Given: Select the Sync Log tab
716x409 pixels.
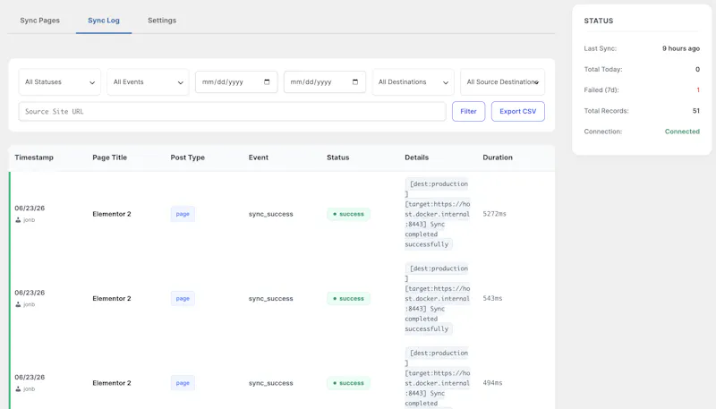Looking at the screenshot, I should (x=104, y=21).
